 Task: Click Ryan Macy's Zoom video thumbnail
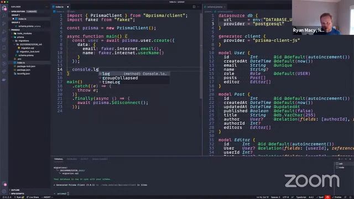(323, 17)
